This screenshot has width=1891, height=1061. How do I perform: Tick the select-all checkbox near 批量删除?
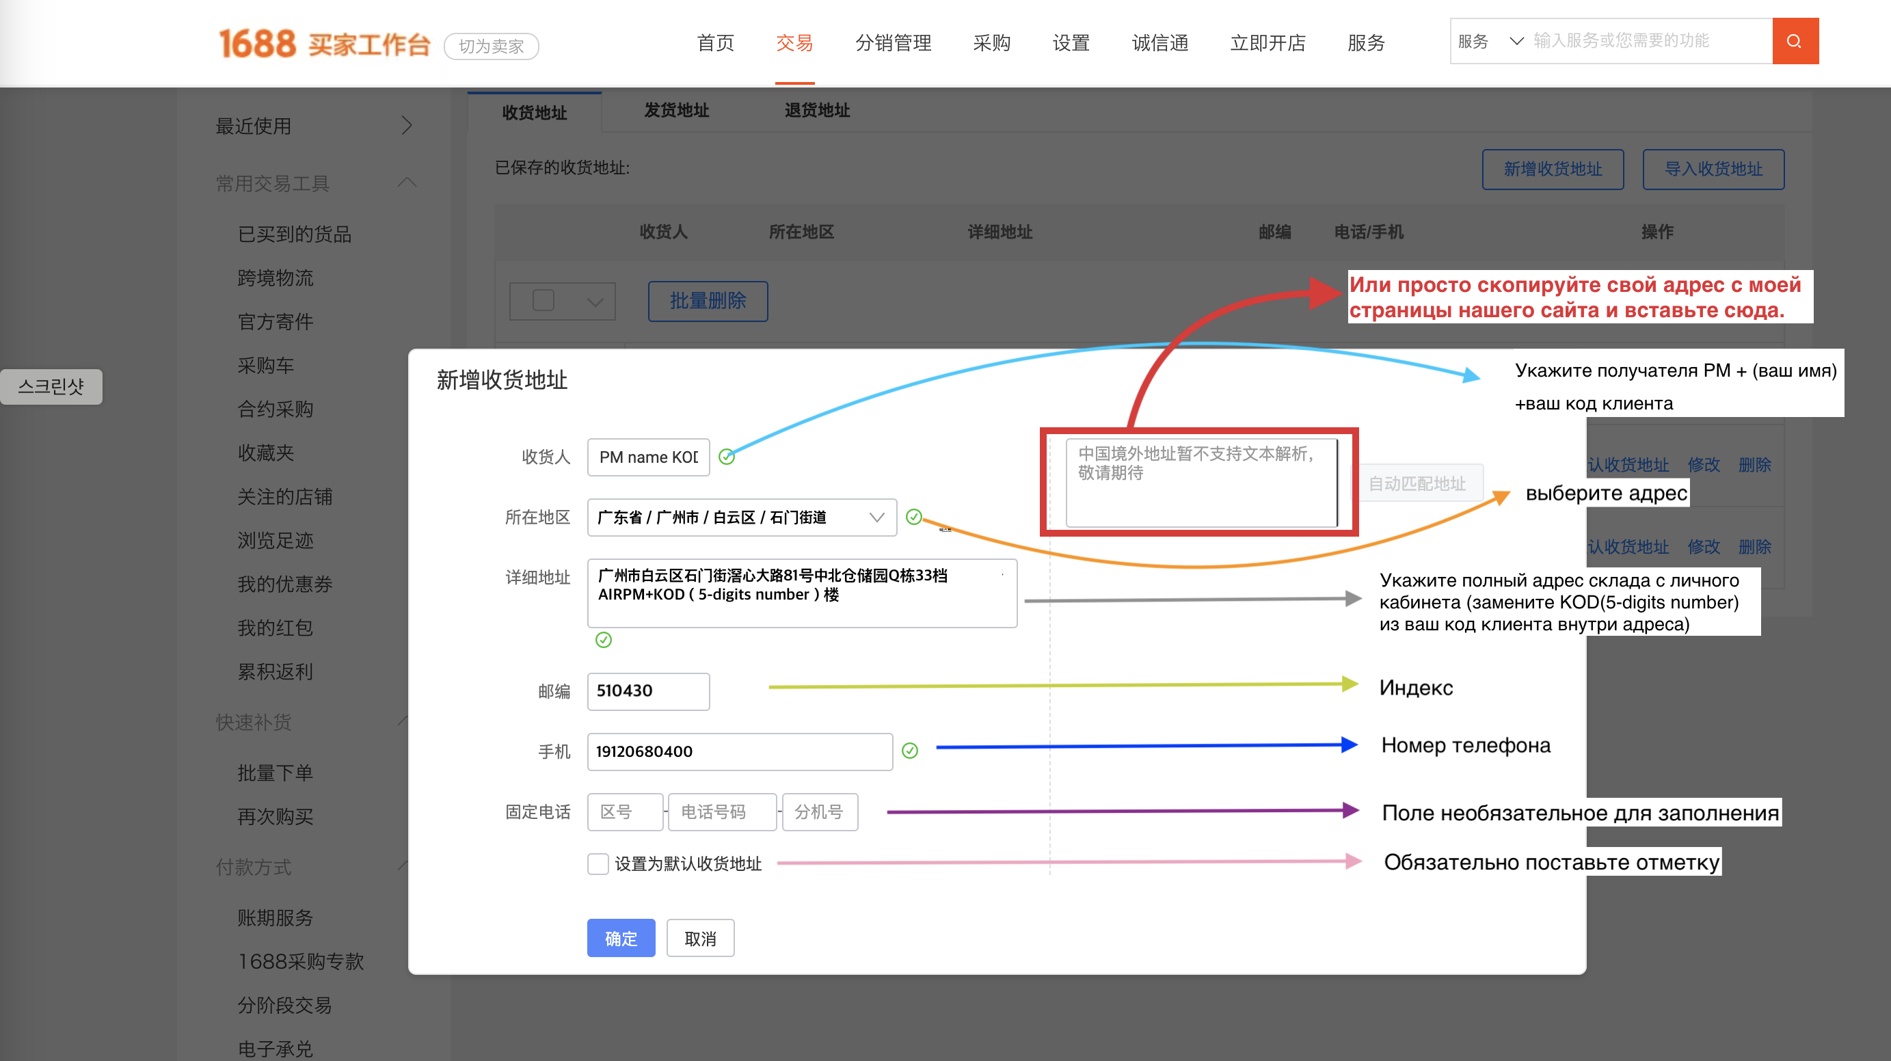[544, 300]
